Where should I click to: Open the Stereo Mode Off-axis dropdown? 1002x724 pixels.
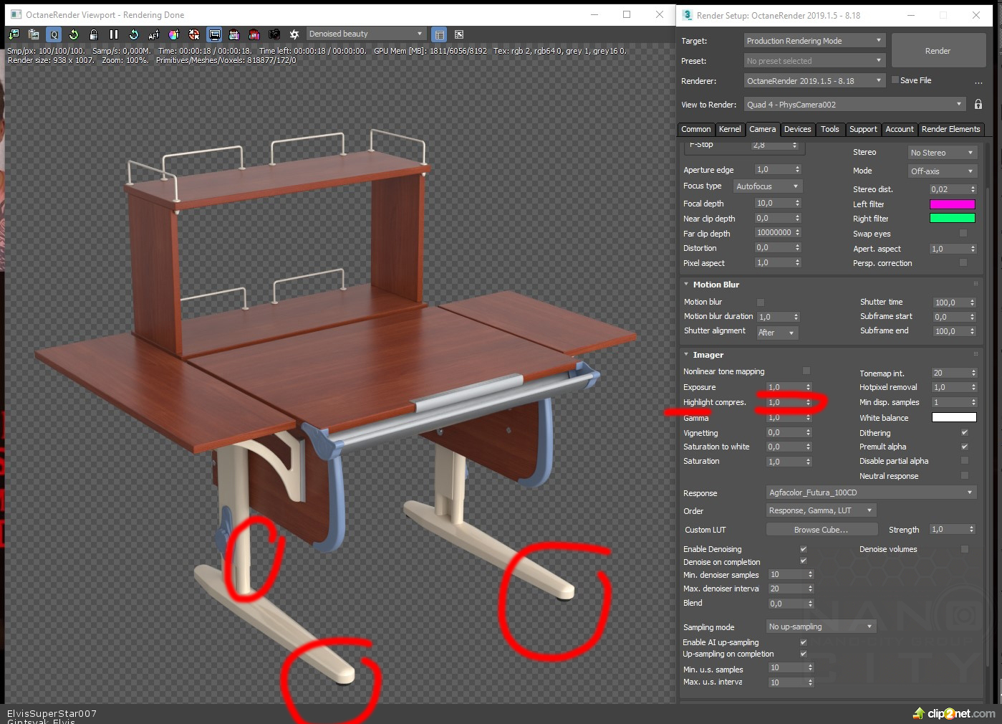(x=941, y=171)
